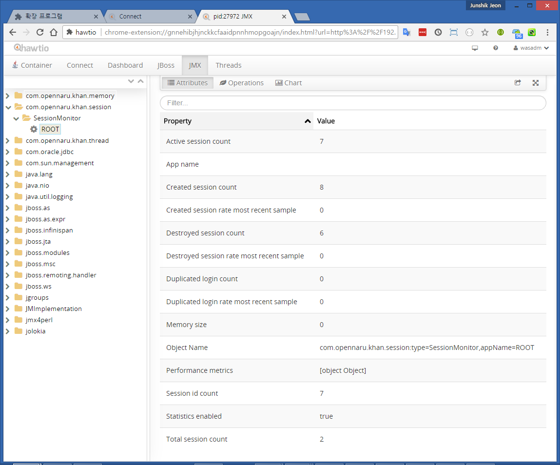The height and width of the screenshot is (465, 560).
Task: Expand the java.lang tree folder
Action: [8, 174]
